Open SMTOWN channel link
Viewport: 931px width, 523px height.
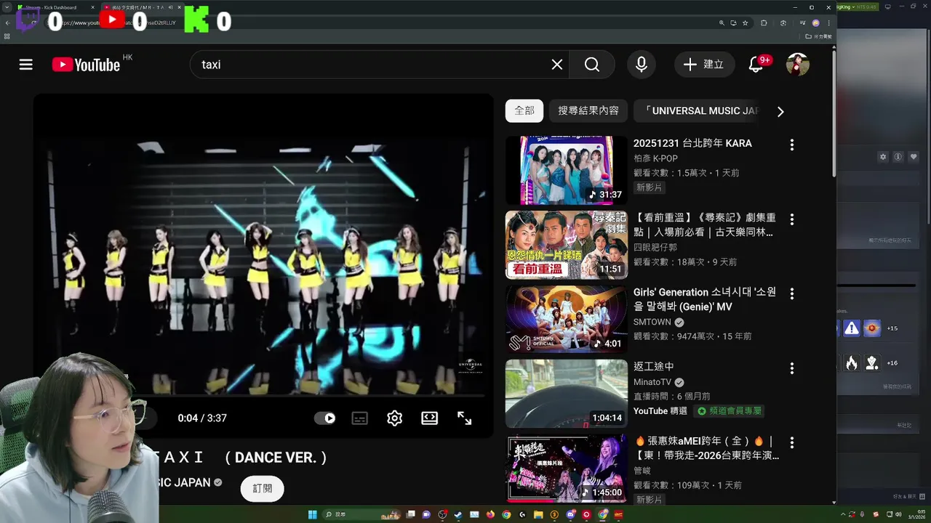click(652, 322)
